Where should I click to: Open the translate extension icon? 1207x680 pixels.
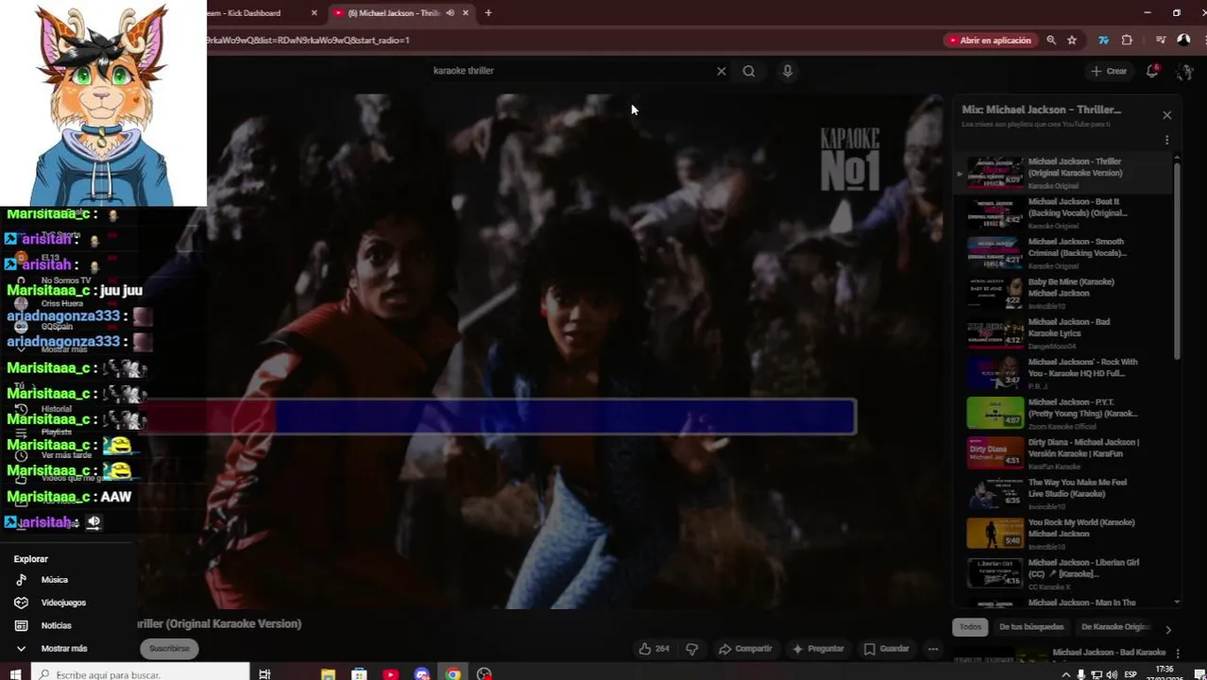point(1103,41)
